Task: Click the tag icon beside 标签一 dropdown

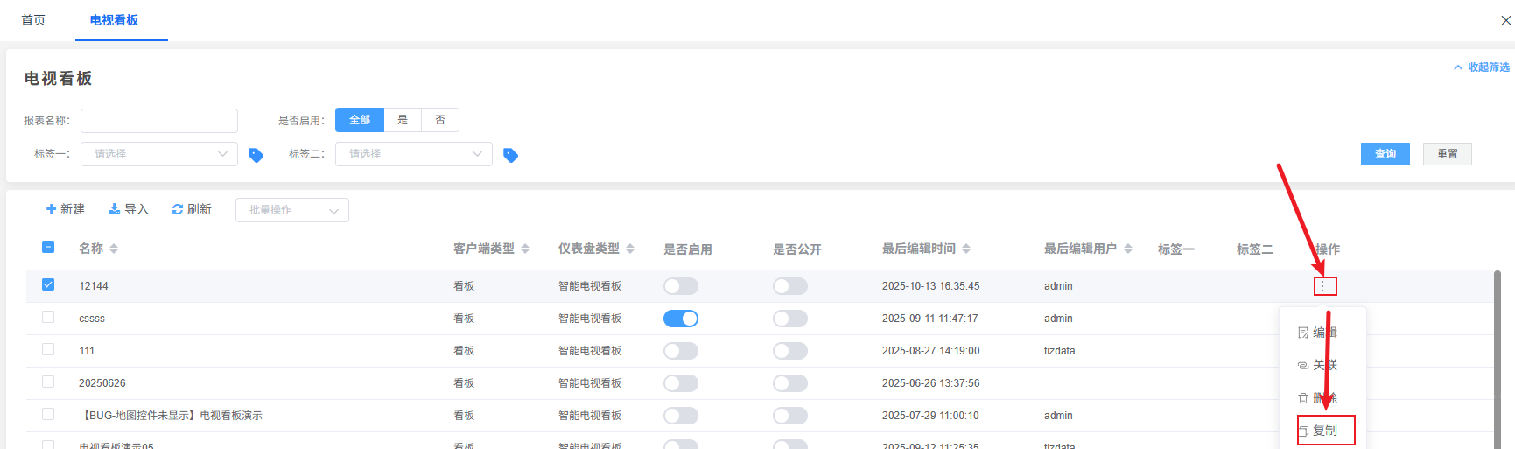Action: tap(256, 155)
